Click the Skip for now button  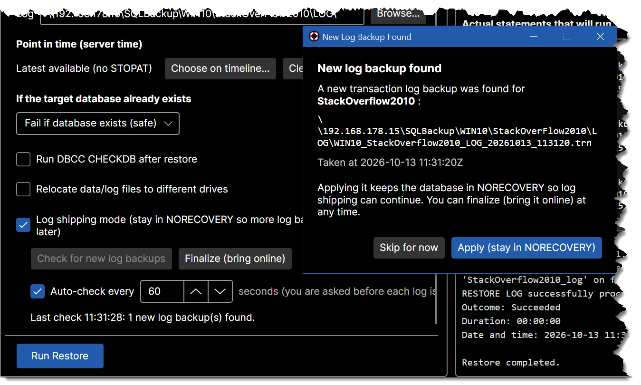point(409,248)
